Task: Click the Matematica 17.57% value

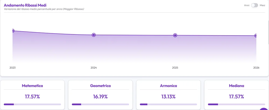Action: click(32, 97)
